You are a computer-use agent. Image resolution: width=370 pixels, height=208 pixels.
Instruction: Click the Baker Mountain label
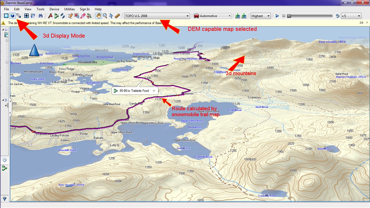pos(332,42)
